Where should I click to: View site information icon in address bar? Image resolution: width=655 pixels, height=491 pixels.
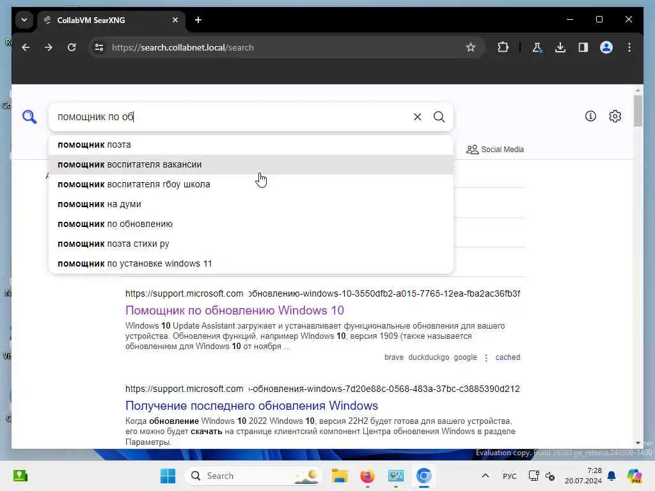coord(99,47)
